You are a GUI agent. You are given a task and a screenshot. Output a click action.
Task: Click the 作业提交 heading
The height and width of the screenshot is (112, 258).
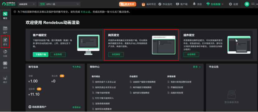click(134, 77)
